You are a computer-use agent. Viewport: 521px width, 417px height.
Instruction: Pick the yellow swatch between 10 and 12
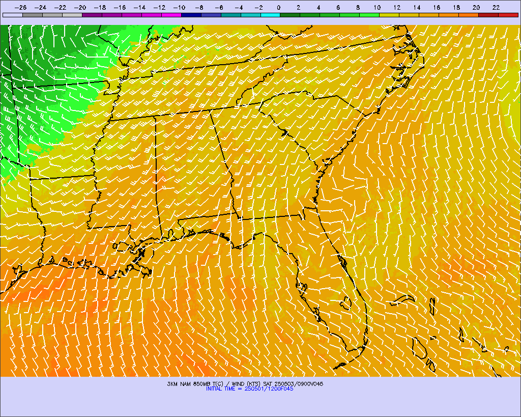click(x=389, y=15)
